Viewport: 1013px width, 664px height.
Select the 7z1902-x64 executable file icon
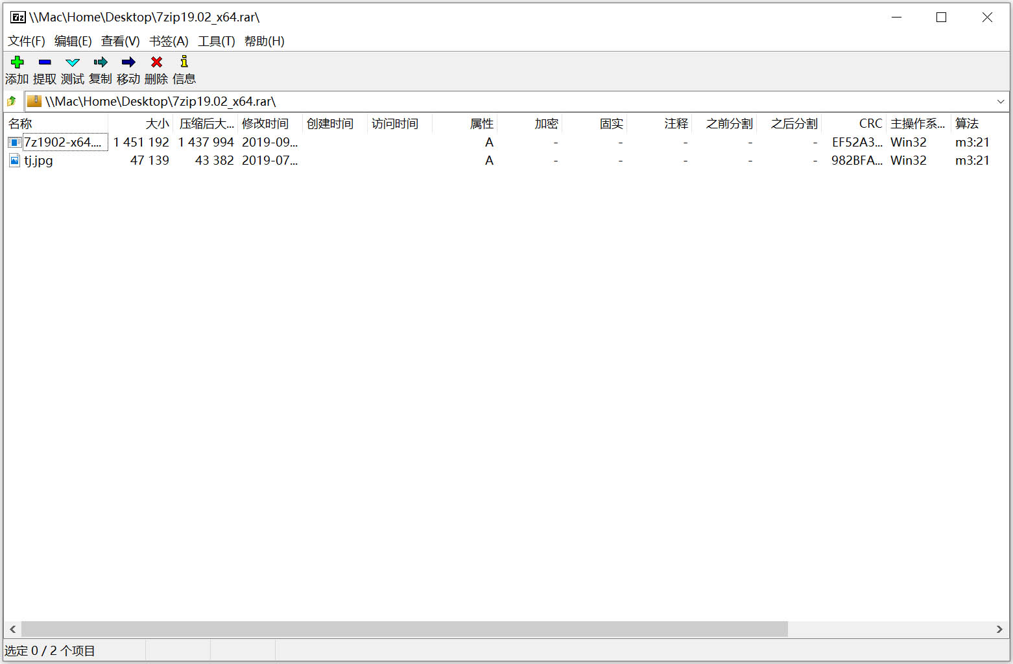[x=15, y=142]
